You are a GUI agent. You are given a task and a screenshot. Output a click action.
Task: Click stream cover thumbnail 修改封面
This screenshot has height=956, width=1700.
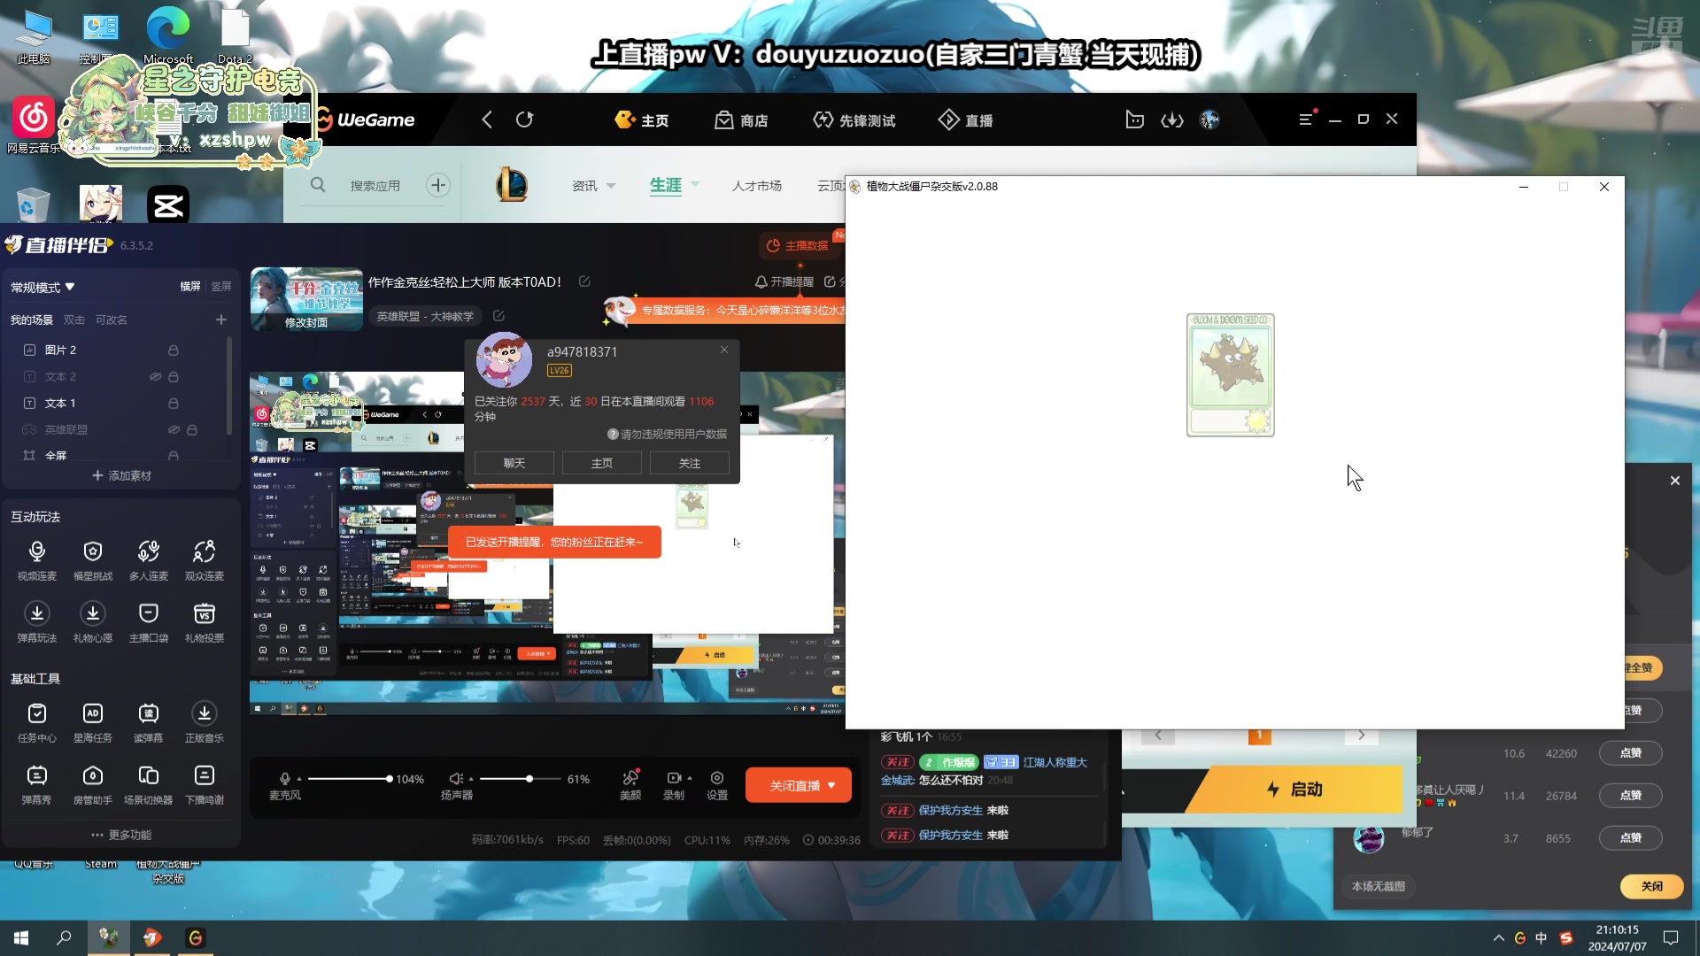(306, 299)
